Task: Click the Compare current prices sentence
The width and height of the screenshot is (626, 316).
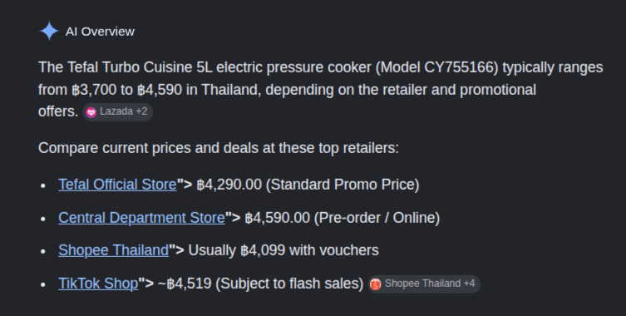Action: [219, 148]
